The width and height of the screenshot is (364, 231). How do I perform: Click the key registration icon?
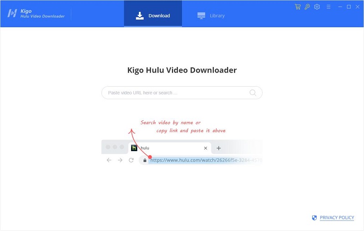click(x=307, y=7)
